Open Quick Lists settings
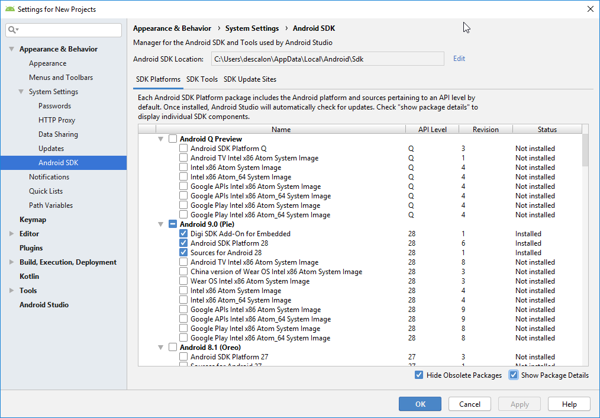 [x=46, y=191]
